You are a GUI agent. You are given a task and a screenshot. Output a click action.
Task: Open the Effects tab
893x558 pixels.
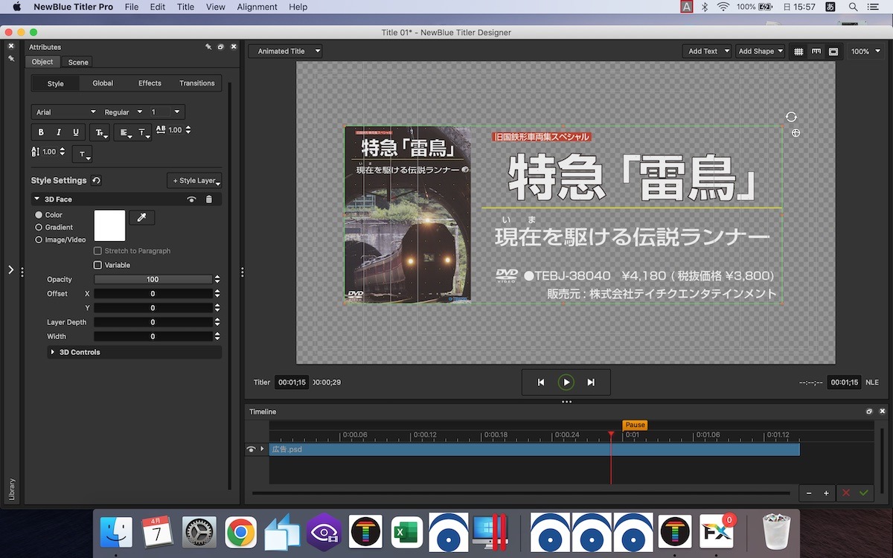(150, 83)
